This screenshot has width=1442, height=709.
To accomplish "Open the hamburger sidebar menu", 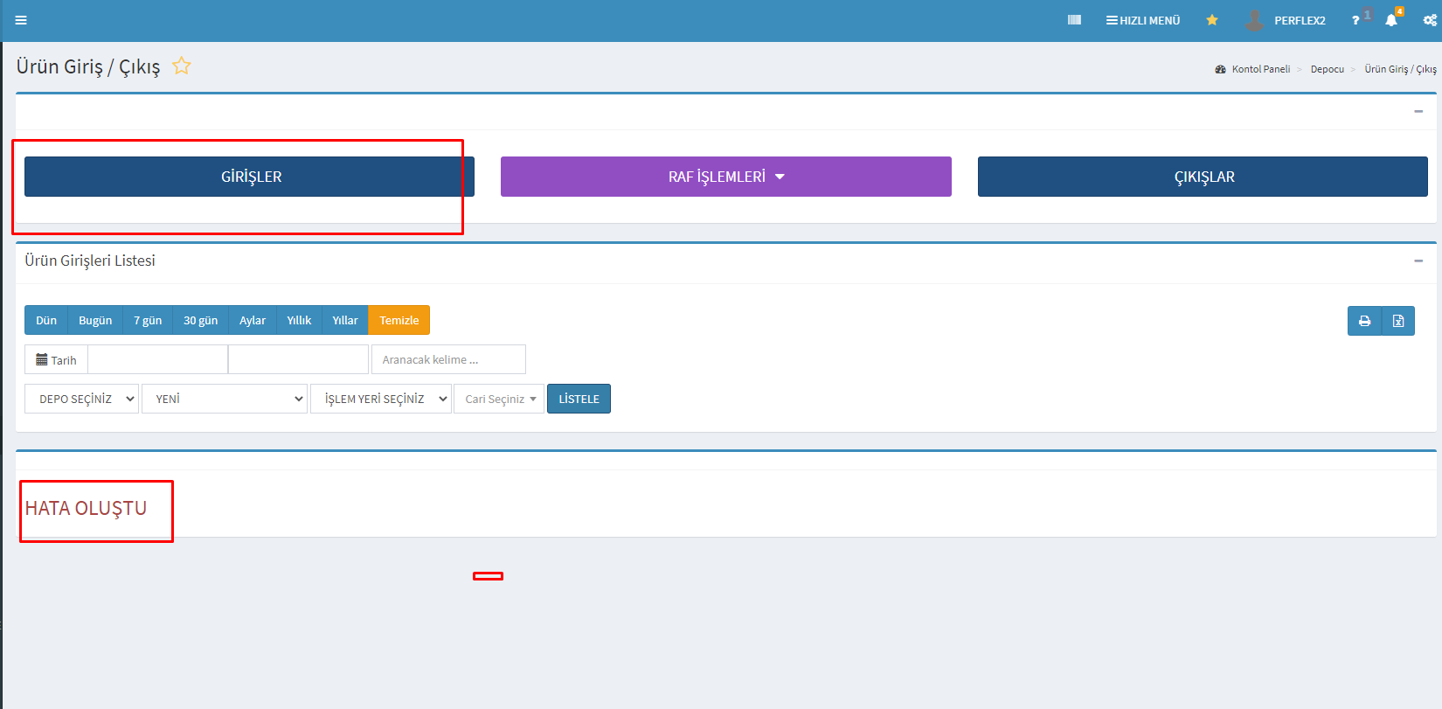I will (x=21, y=20).
